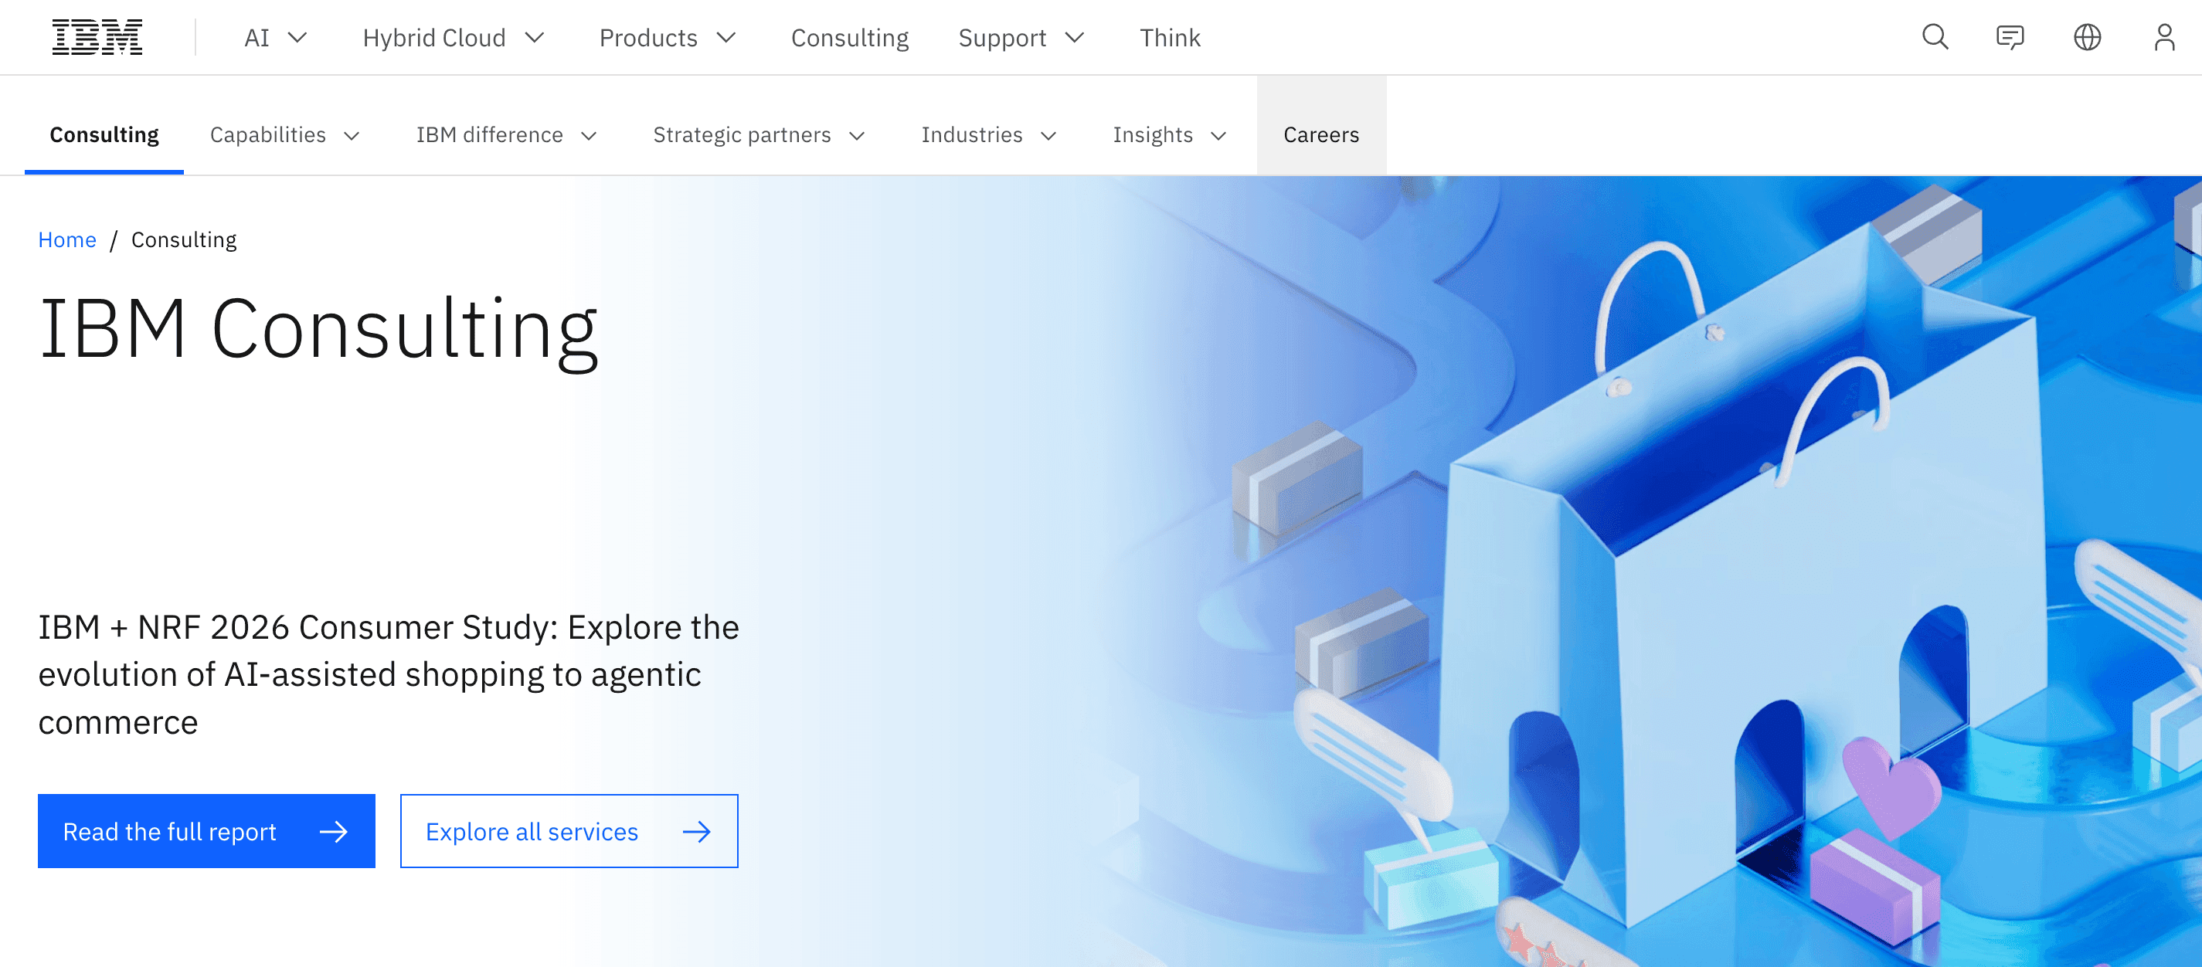This screenshot has height=967, width=2202.
Task: Expand the AI navigation dropdown
Action: [x=274, y=37]
